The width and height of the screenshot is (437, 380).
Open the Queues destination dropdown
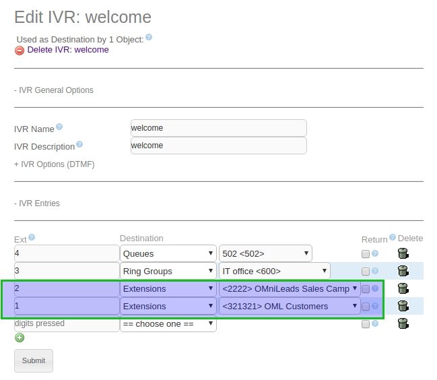[168, 253]
